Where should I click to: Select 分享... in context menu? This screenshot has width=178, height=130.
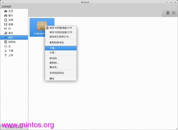point(61,53)
